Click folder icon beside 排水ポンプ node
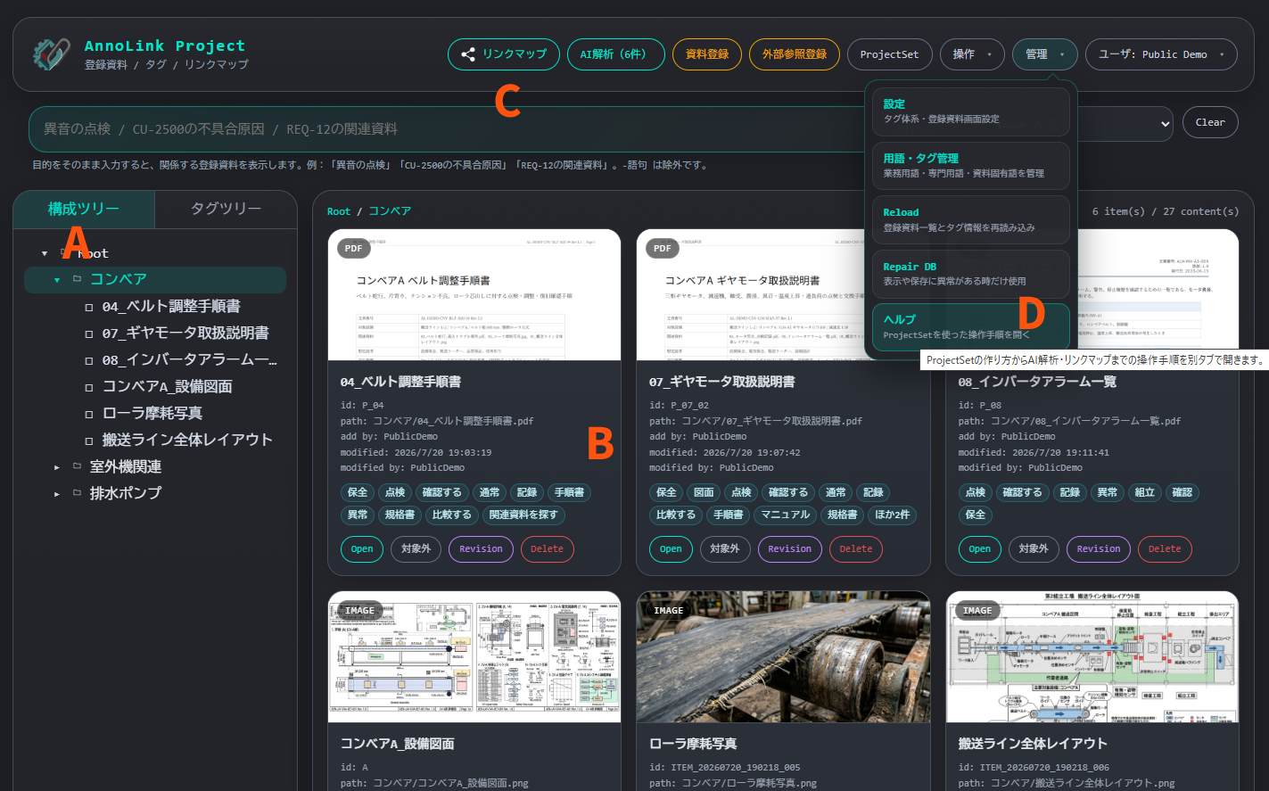Image resolution: width=1269 pixels, height=791 pixels. click(x=77, y=493)
